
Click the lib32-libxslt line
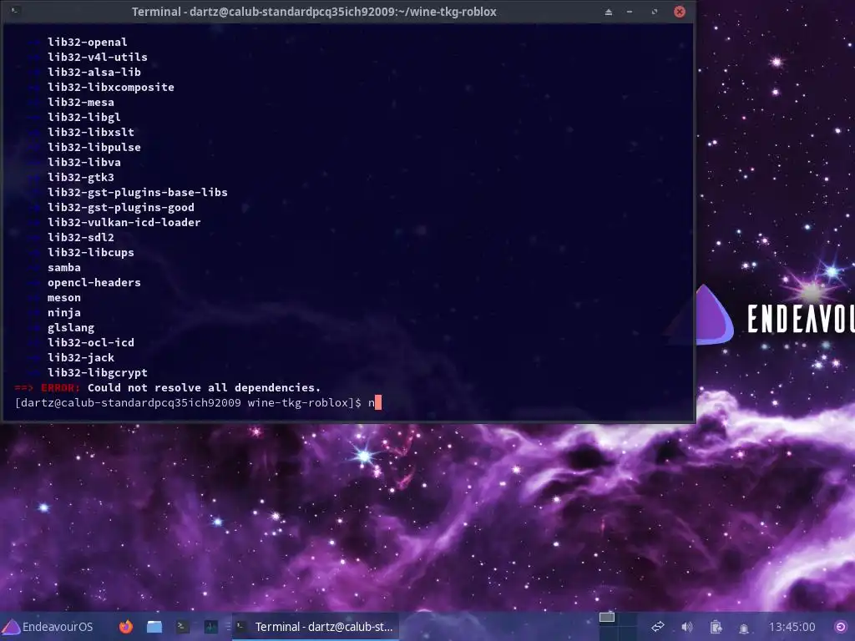coord(90,132)
